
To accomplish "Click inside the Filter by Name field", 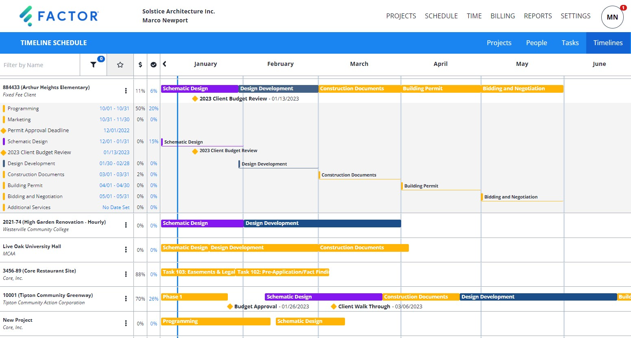I will pos(39,65).
